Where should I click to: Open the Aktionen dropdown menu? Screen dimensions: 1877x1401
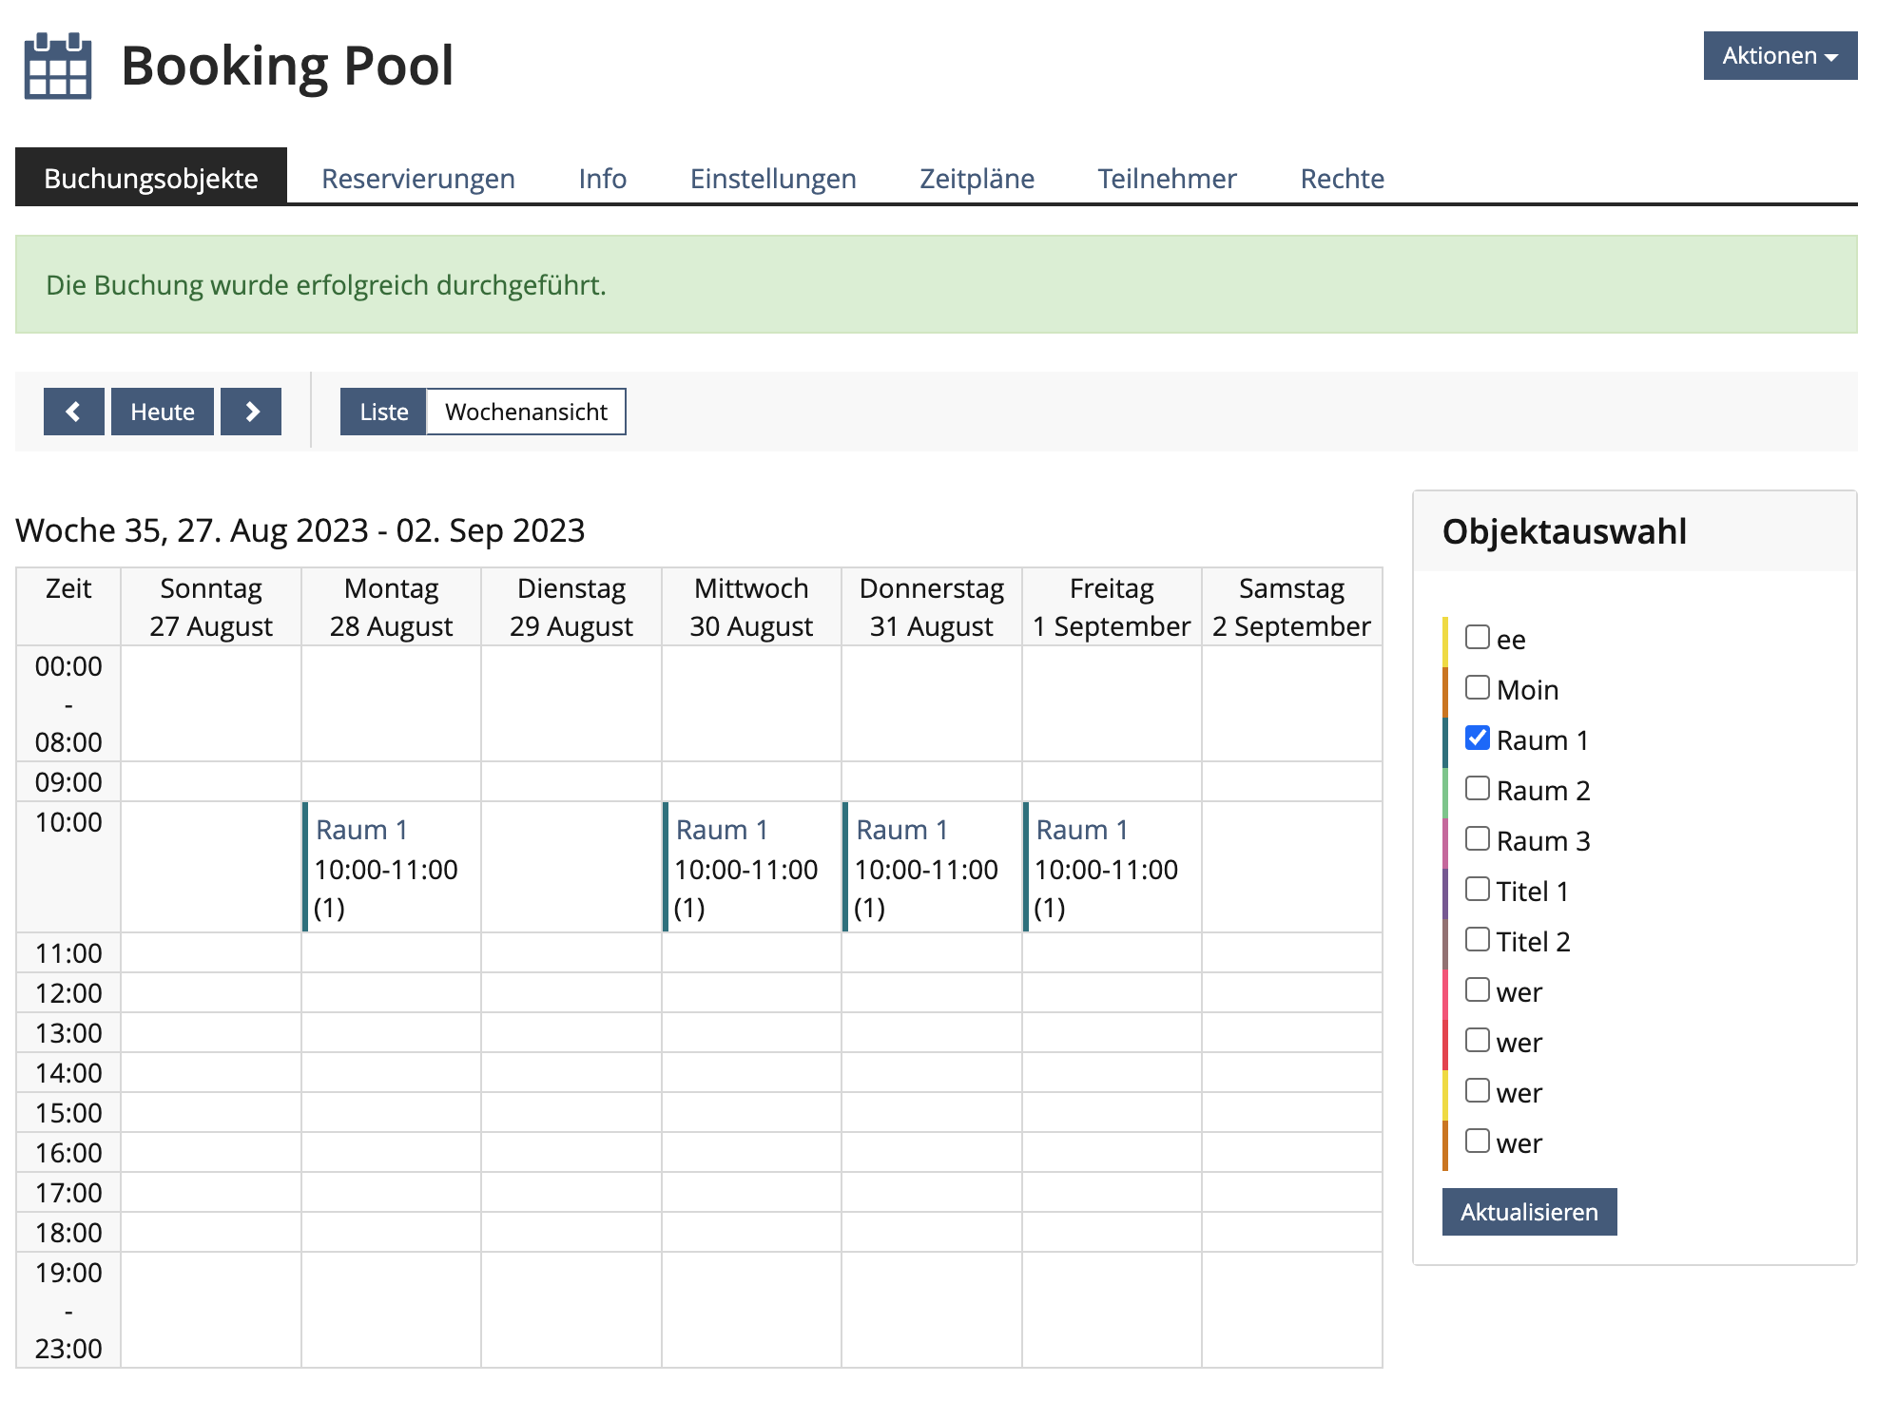tap(1779, 56)
